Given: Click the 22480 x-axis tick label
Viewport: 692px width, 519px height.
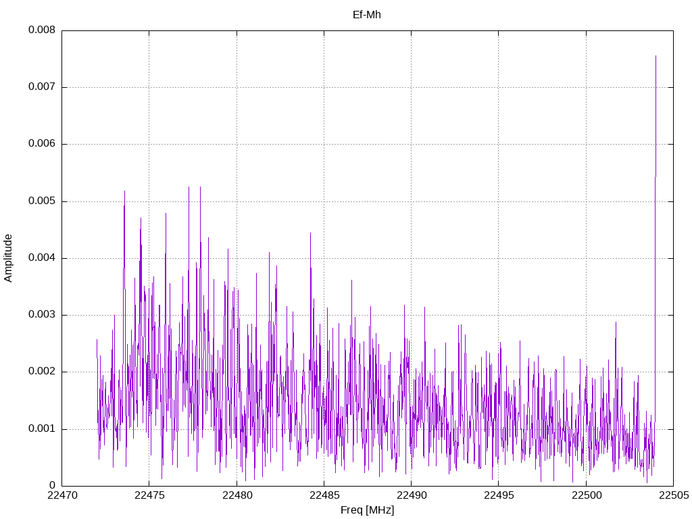Looking at the screenshot, I should point(237,496).
